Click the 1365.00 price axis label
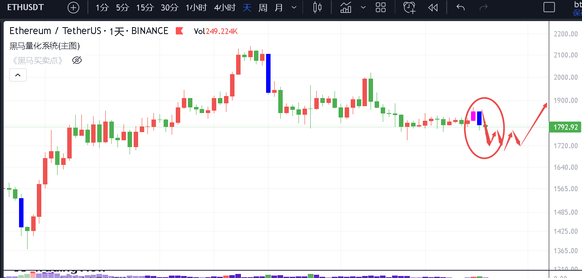The width and height of the screenshot is (582, 278). click(565, 251)
